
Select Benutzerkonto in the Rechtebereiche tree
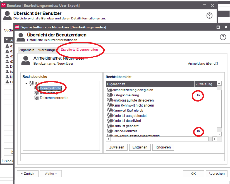(x=50, y=88)
